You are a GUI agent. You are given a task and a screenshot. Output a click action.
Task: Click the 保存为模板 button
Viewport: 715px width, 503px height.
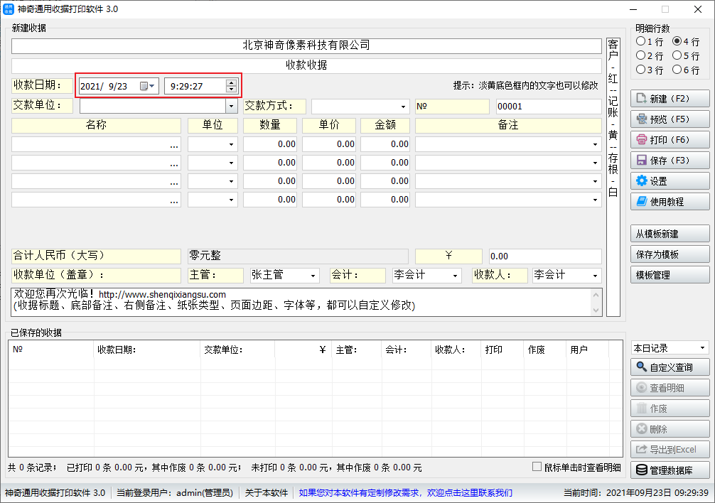670,254
